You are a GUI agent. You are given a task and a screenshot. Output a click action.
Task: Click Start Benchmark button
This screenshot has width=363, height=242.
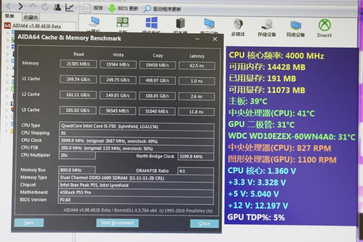118,223
